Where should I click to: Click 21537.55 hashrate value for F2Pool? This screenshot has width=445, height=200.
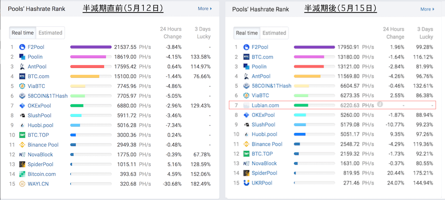pyautogui.click(x=125, y=47)
